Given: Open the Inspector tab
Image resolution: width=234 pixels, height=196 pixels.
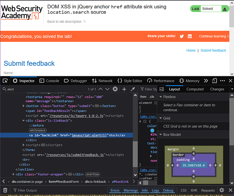Looking at the screenshot, I should pyautogui.click(x=24, y=81).
